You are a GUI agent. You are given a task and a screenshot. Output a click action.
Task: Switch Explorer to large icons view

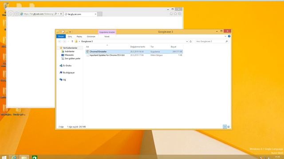coord(229,127)
